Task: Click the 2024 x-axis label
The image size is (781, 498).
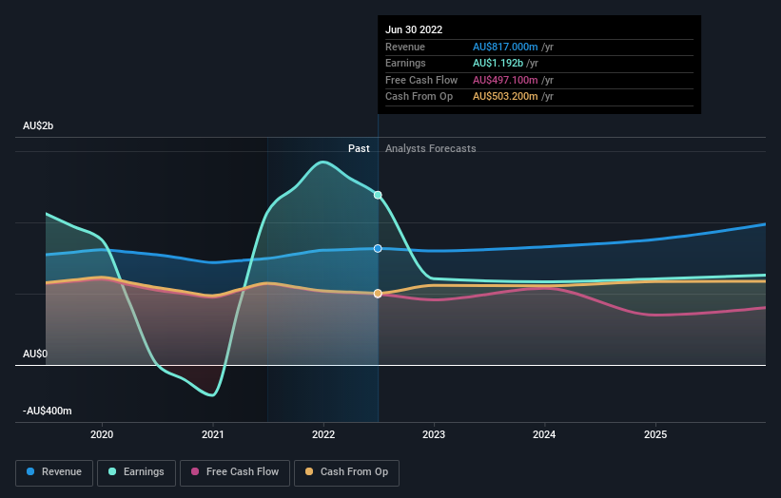Action: click(544, 434)
